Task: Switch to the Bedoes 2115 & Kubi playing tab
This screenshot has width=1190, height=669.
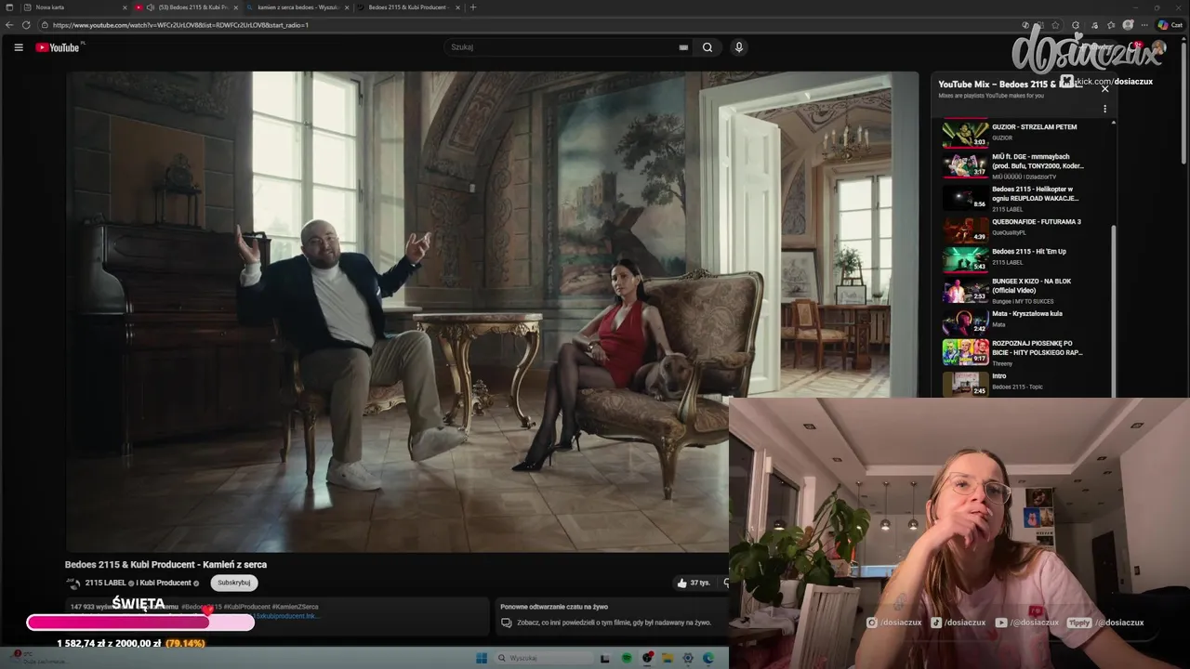Action: coord(187,7)
